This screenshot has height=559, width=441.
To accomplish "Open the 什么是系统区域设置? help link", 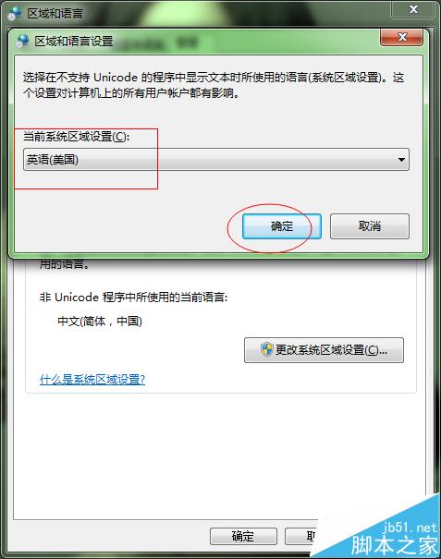I will [92, 379].
